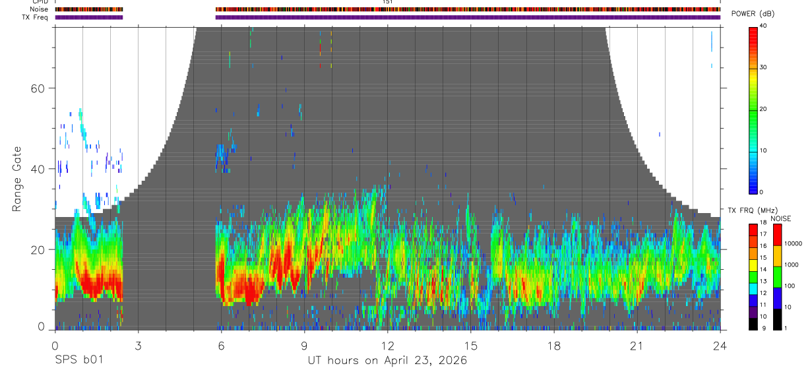Image resolution: width=810 pixels, height=374 pixels.
Task: Jump to the 24 hour end tick
Action: [720, 345]
